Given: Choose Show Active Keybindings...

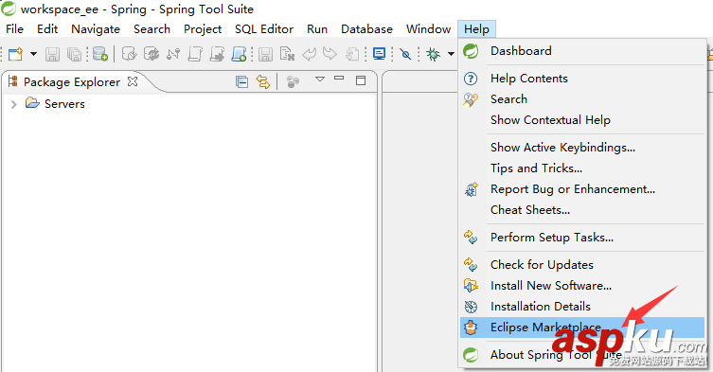Looking at the screenshot, I should point(582,148).
